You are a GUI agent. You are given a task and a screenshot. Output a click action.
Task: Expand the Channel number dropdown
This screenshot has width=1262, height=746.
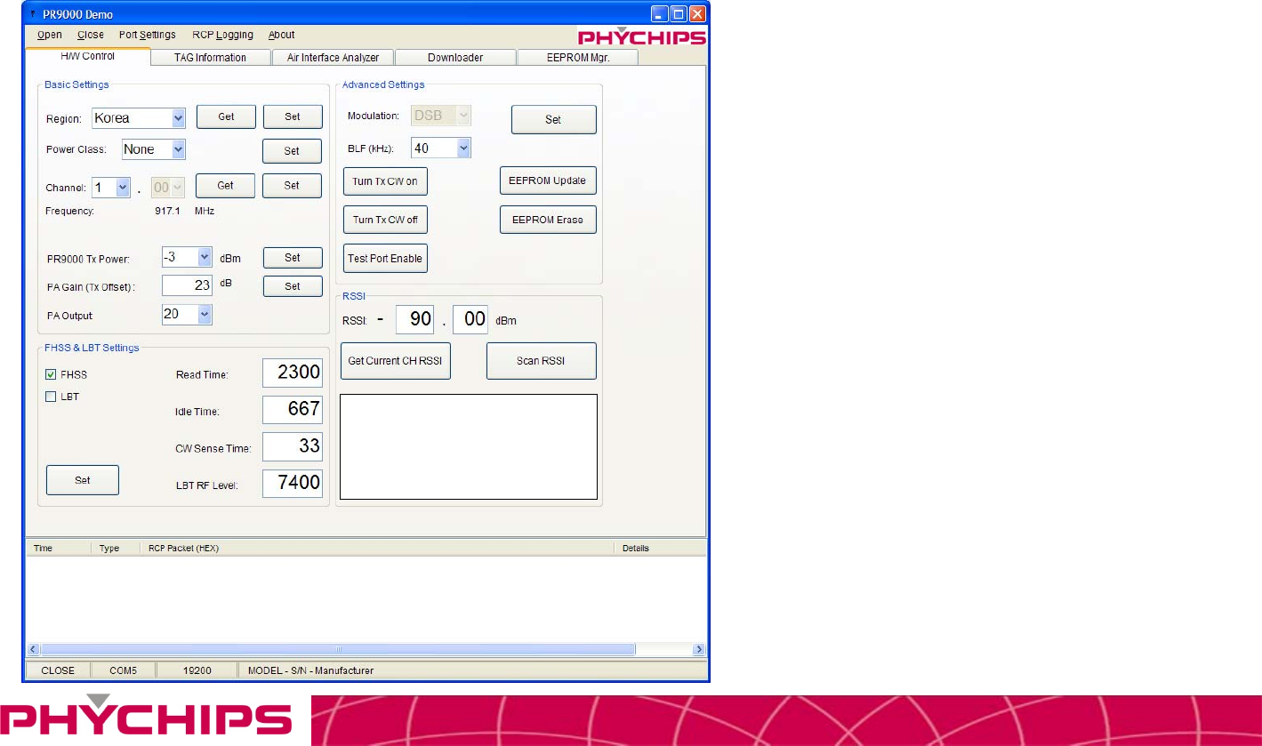pyautogui.click(x=123, y=188)
